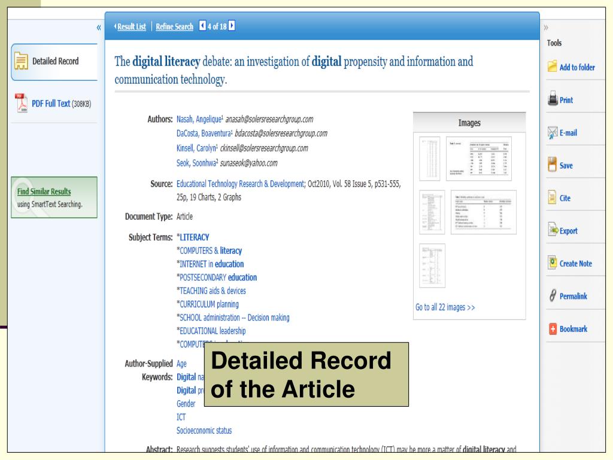The height and width of the screenshot is (460, 613).
Task: Click the Permalink chain icon
Action: [x=553, y=296]
